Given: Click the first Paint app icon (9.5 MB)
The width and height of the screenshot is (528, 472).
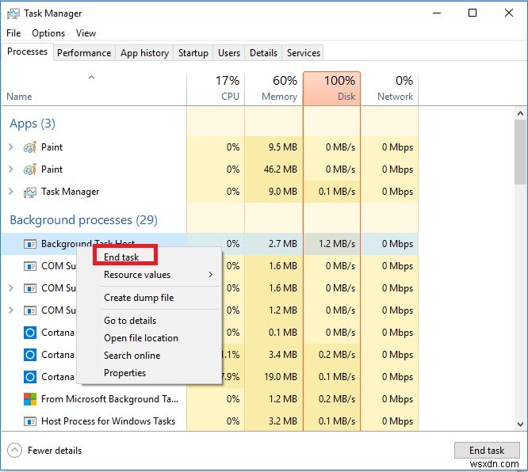Looking at the screenshot, I should [30, 147].
